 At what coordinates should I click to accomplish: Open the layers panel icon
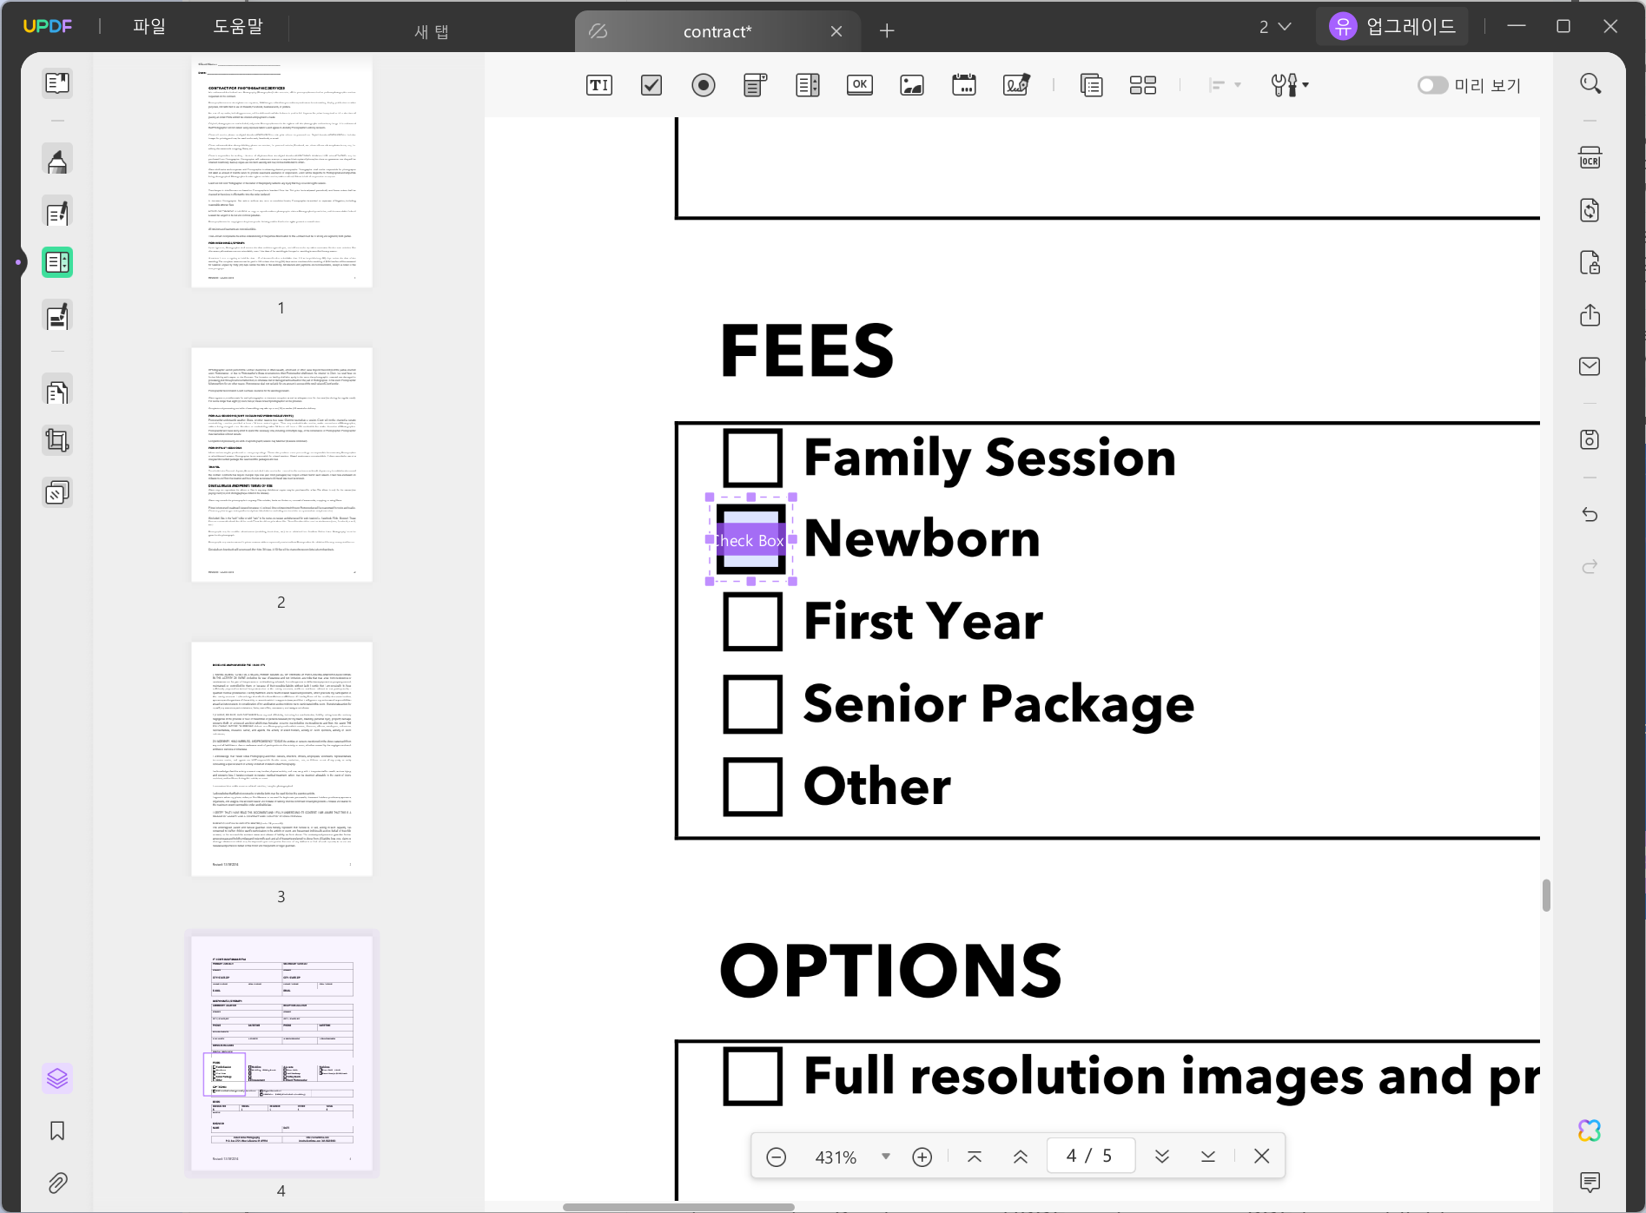pyautogui.click(x=57, y=1078)
